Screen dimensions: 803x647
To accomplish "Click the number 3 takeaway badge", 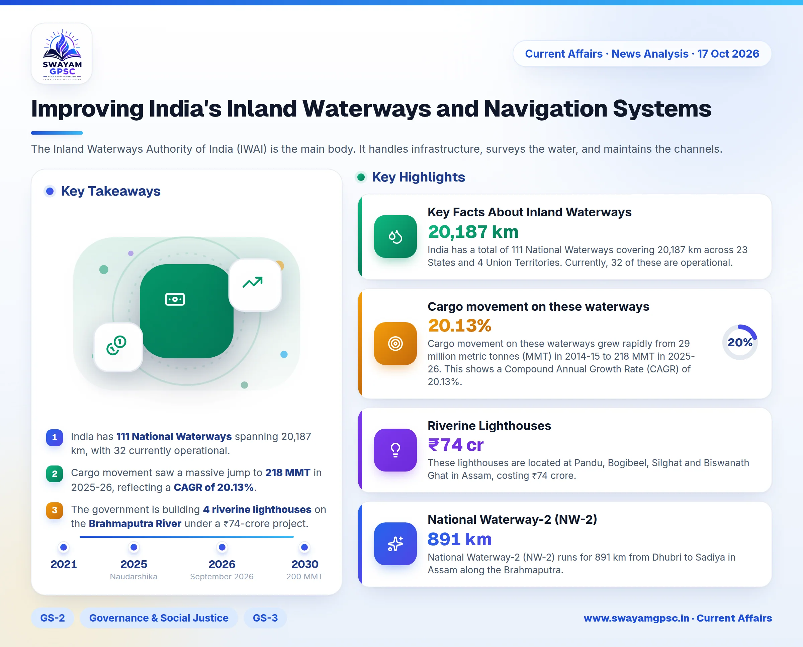I will [55, 510].
